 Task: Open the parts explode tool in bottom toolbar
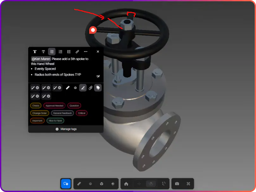(113, 184)
